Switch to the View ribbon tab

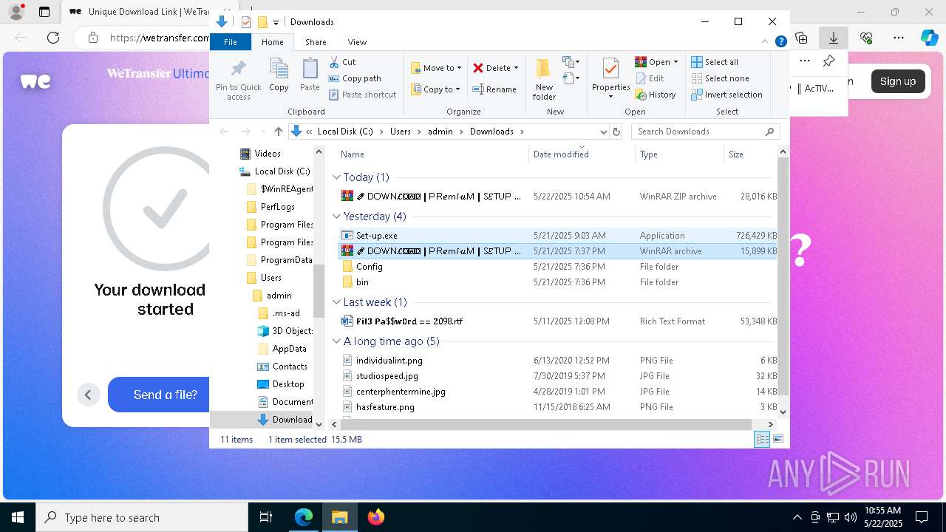357,42
